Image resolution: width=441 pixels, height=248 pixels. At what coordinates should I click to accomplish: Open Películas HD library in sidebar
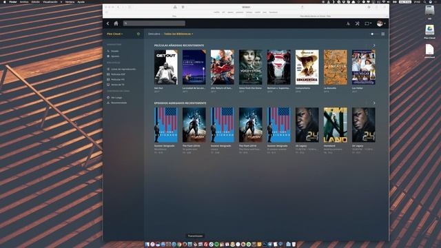tap(116, 80)
